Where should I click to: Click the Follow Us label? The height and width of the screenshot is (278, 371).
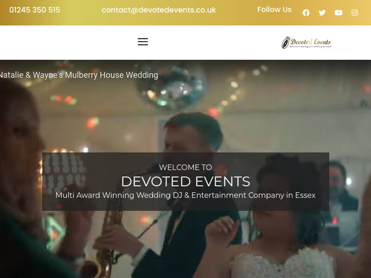[x=274, y=9]
